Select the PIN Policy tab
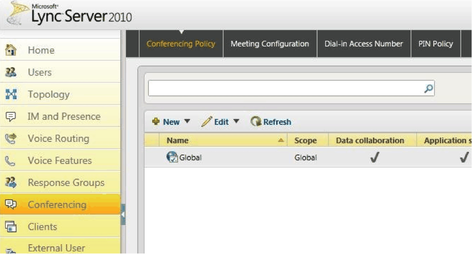 [435, 44]
